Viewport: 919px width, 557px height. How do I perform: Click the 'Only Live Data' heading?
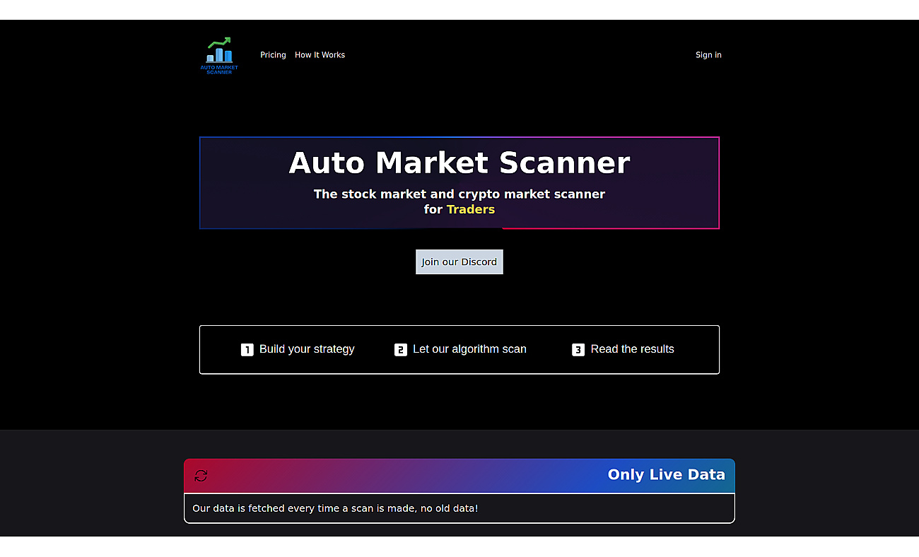[667, 474]
